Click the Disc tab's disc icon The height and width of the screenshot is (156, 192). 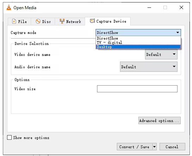click(38, 21)
